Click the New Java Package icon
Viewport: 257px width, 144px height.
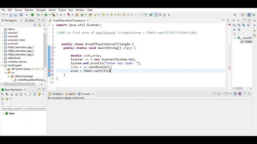click(77, 15)
